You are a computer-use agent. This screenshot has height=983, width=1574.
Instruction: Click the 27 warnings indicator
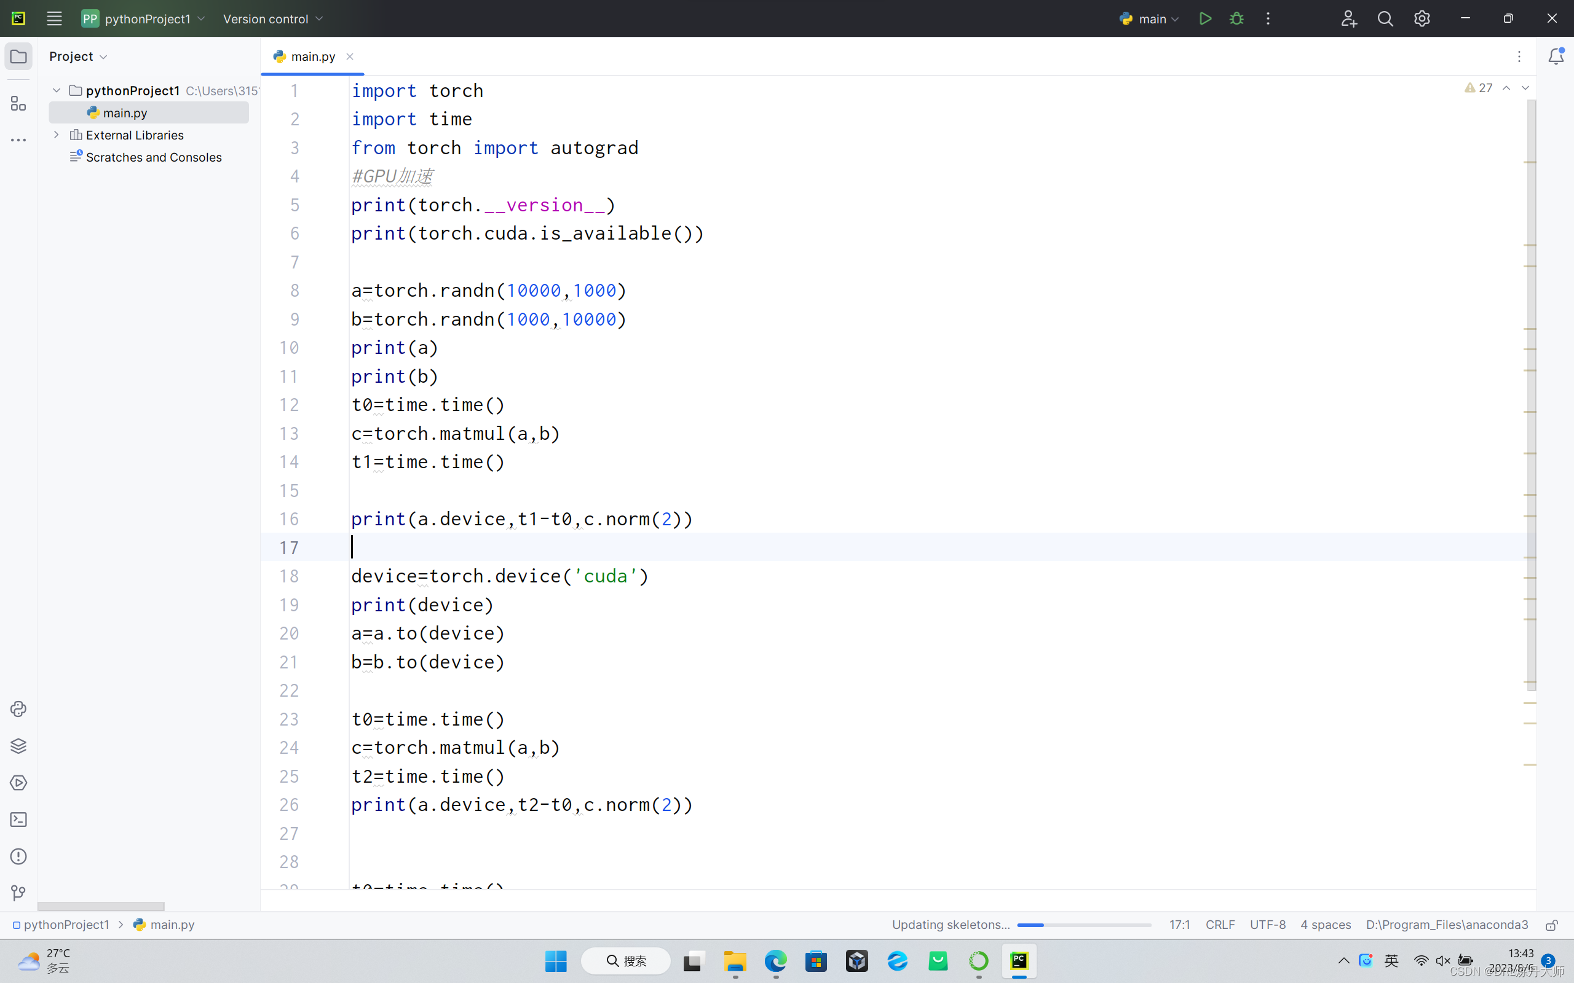(x=1479, y=88)
